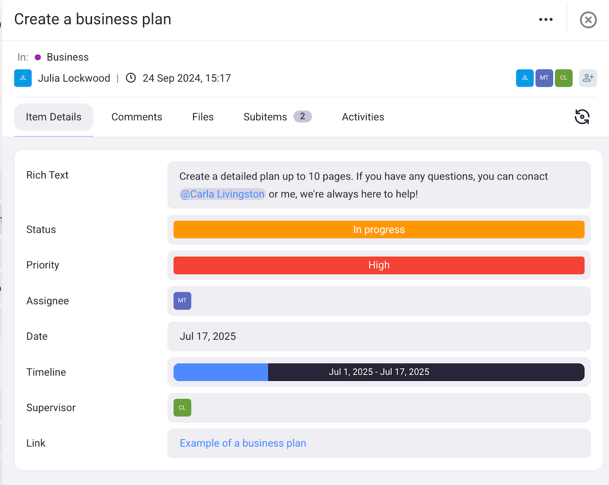
Task: Open the Status dropdown showing In progress
Action: click(379, 229)
